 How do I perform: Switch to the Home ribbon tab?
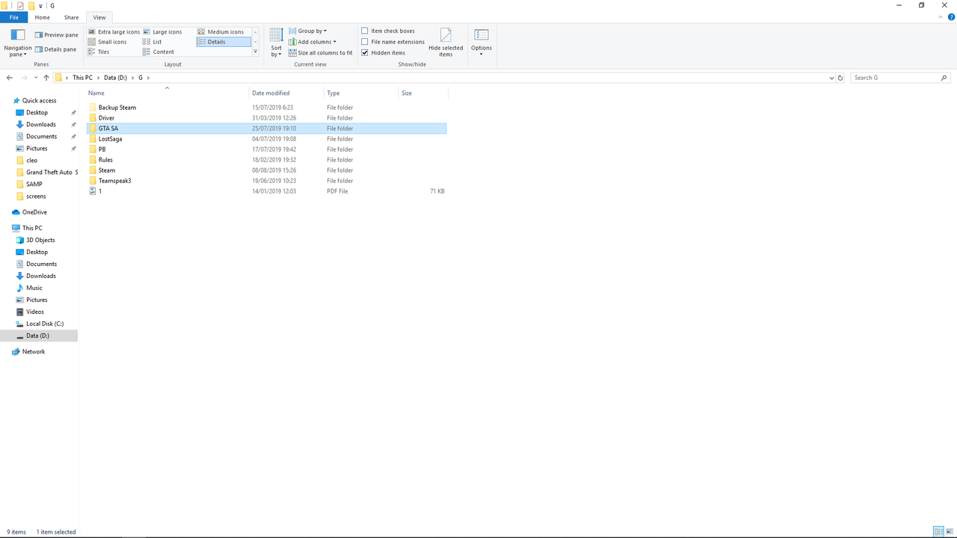click(43, 17)
